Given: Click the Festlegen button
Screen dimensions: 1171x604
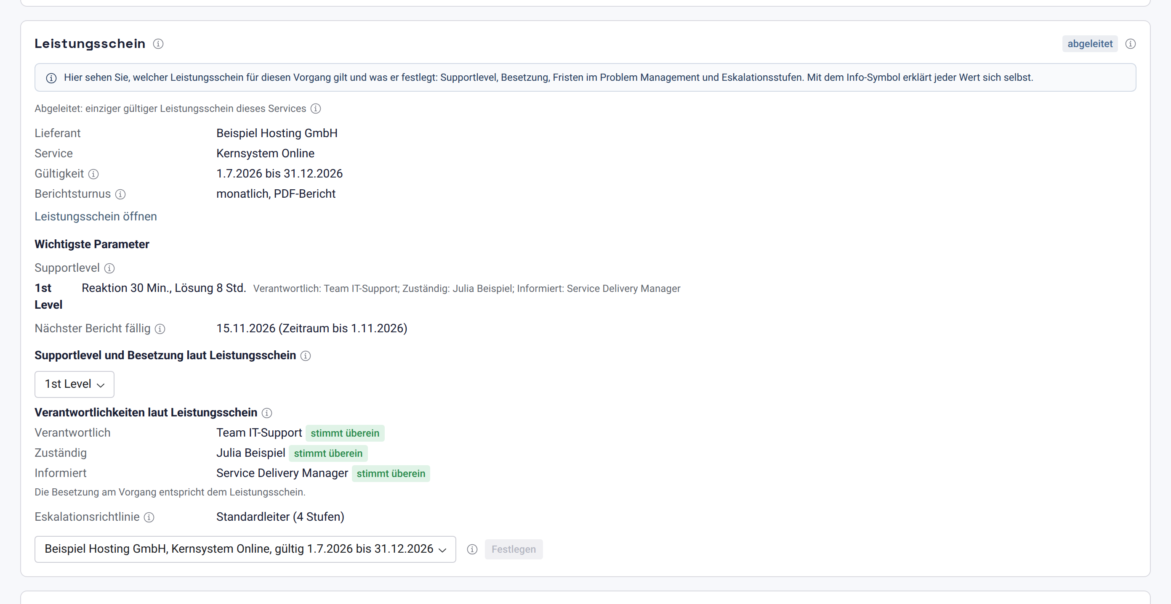Looking at the screenshot, I should tap(514, 549).
